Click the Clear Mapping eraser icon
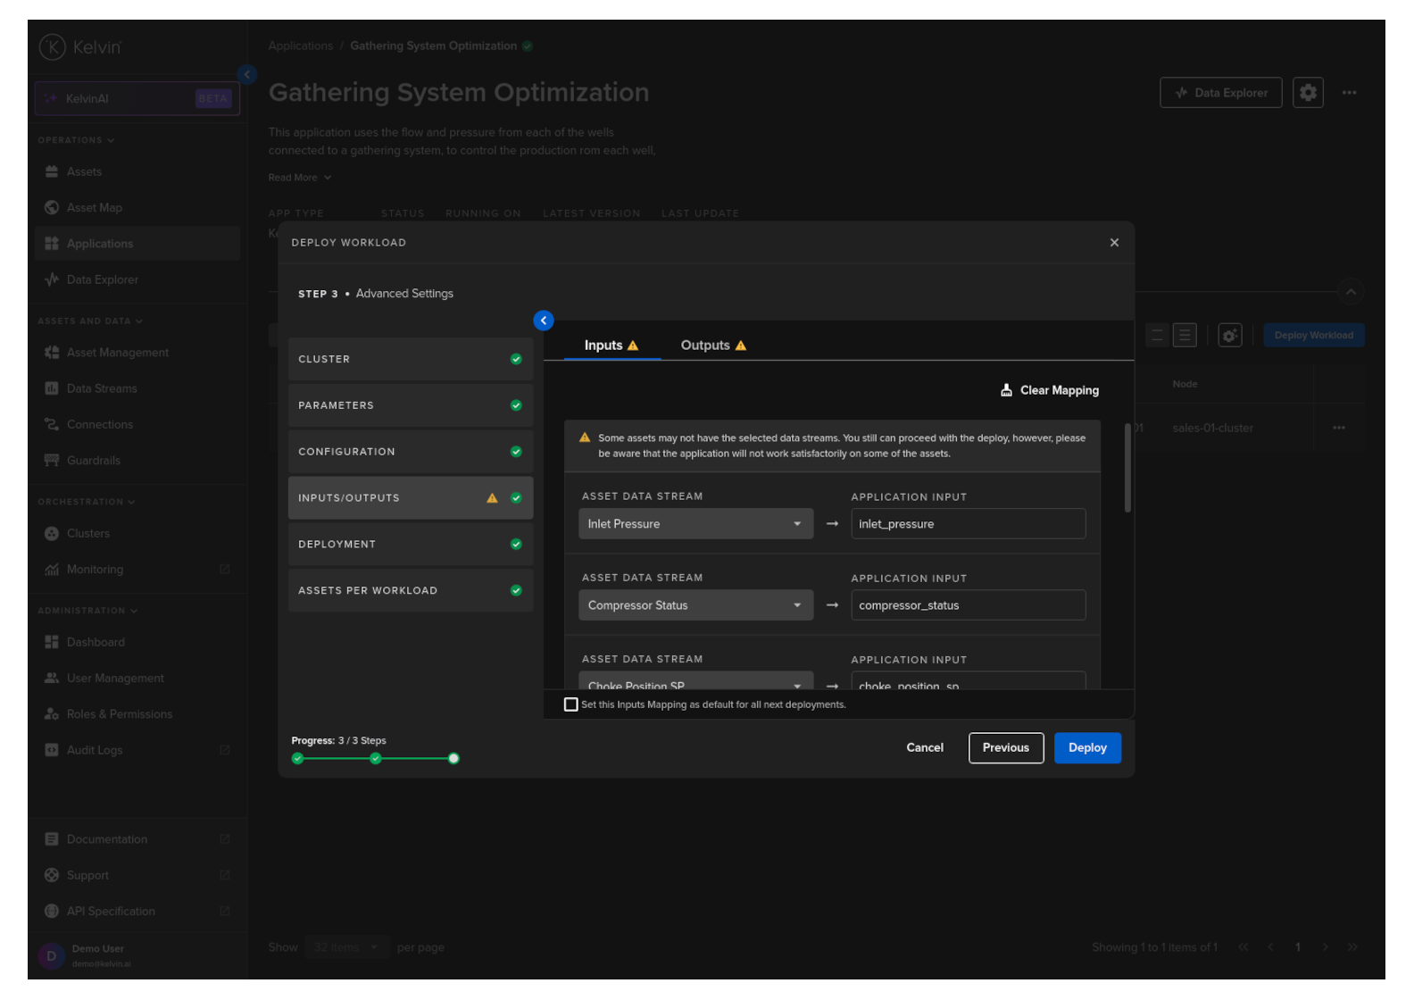The height and width of the screenshot is (1000, 1414). [x=1006, y=390]
